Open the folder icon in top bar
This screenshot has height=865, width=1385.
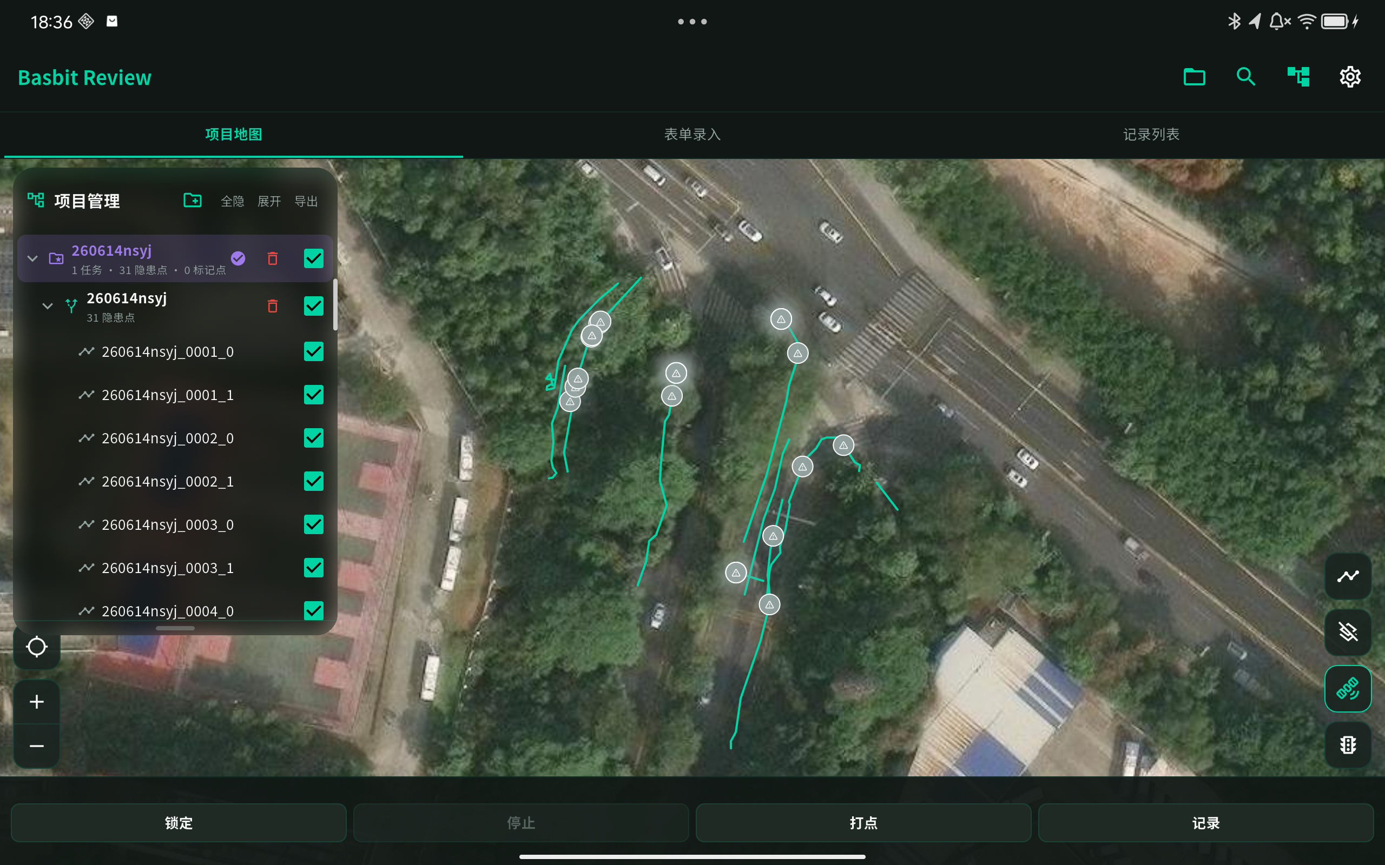pos(1194,77)
